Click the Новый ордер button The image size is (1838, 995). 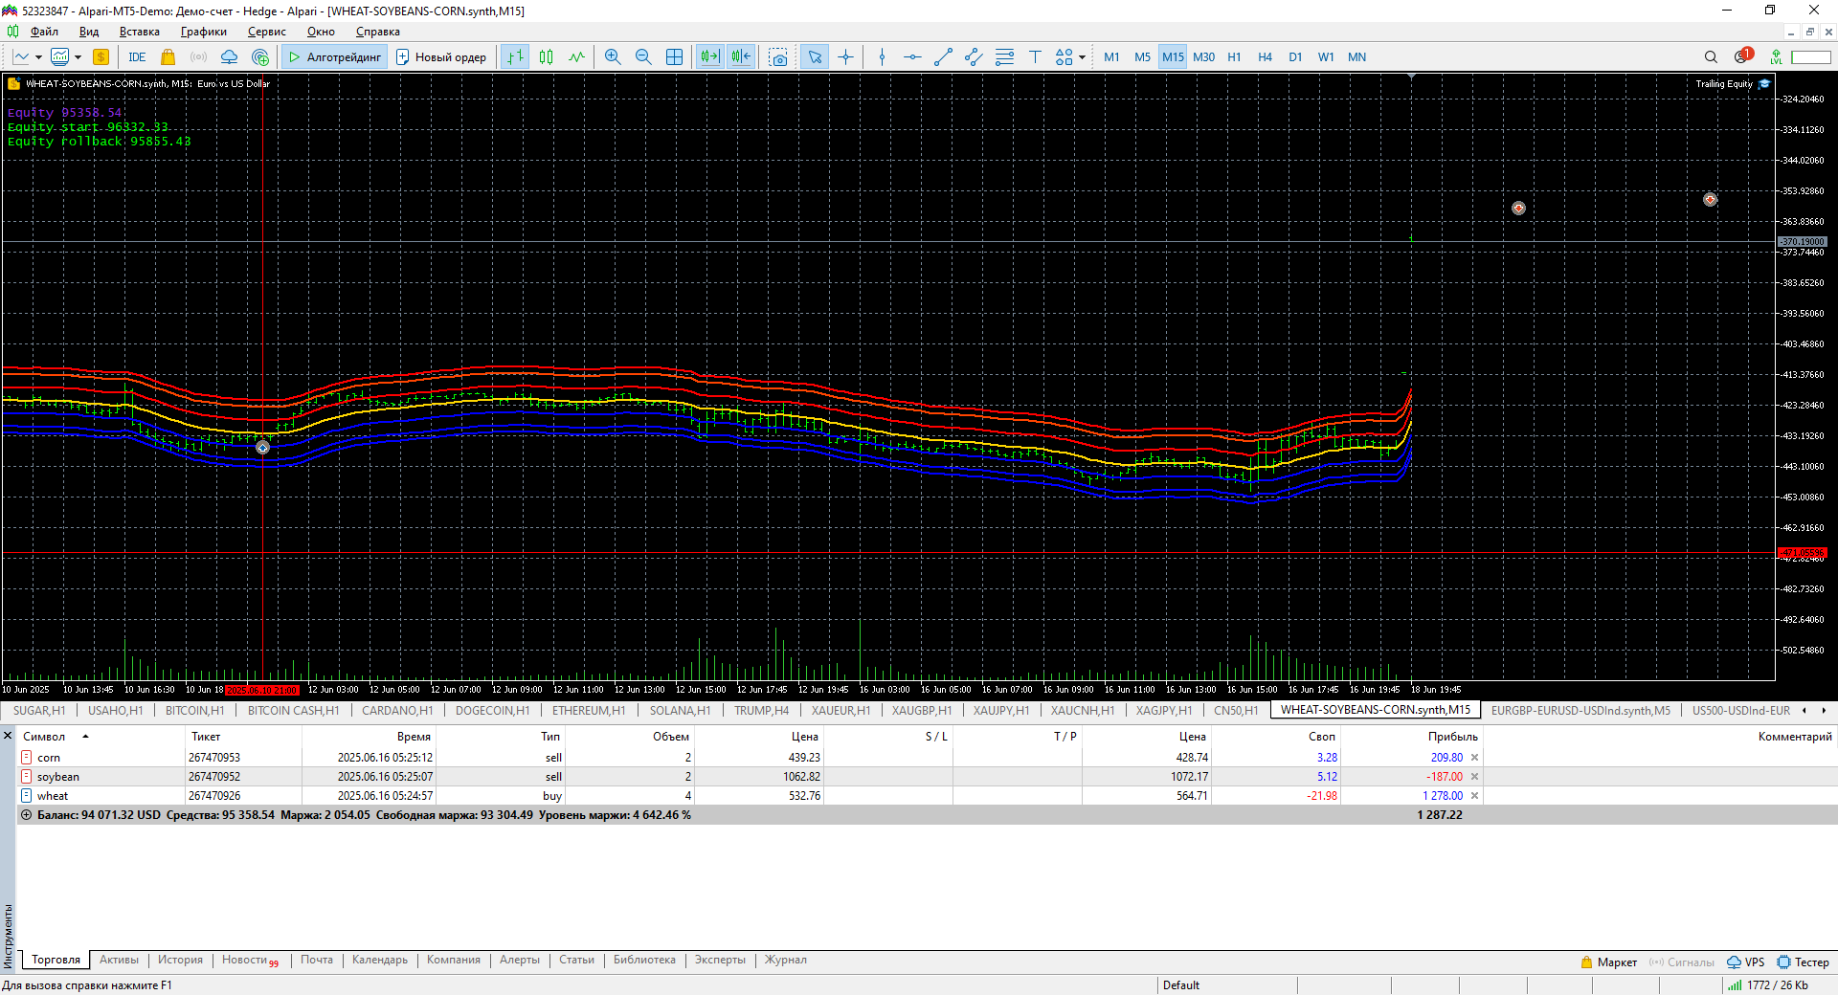(441, 57)
